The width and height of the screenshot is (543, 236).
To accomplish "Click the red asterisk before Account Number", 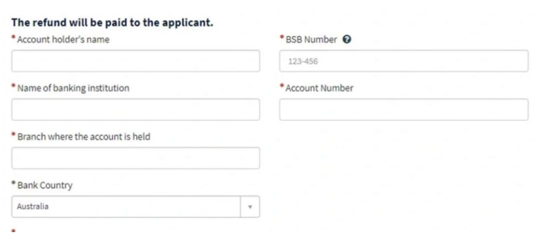I will click(282, 87).
